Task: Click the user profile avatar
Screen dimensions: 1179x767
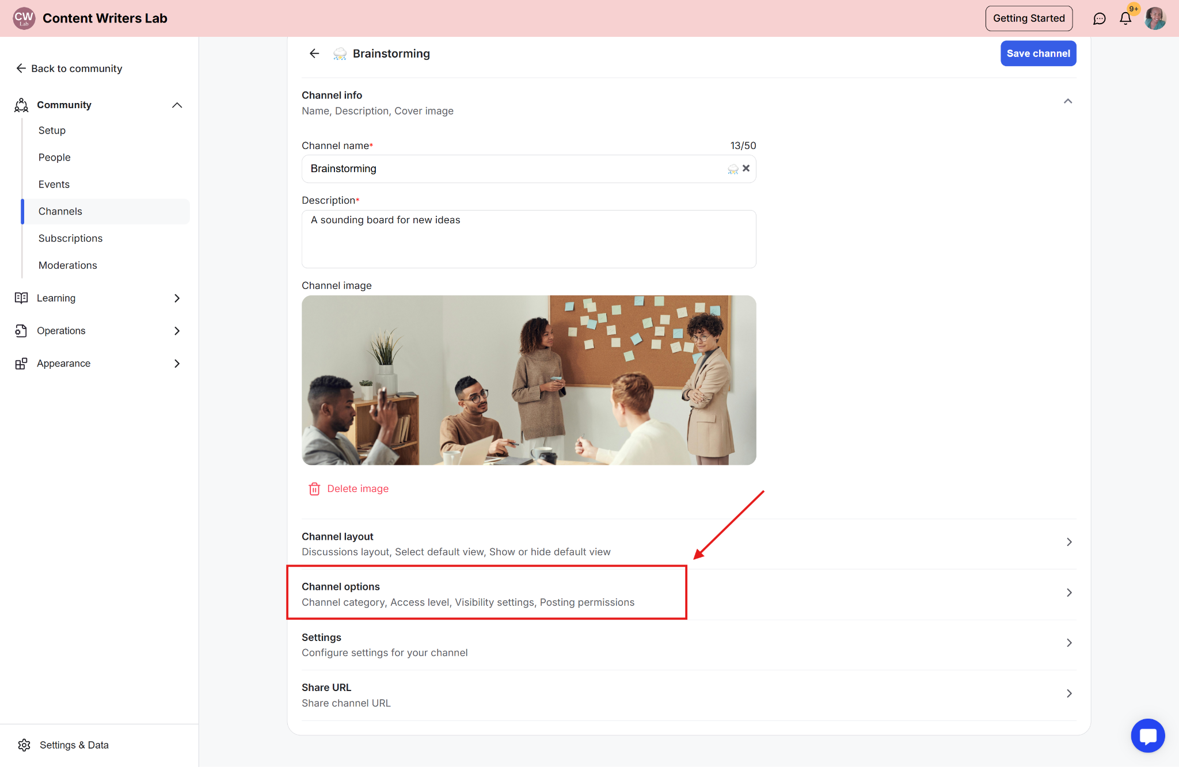Action: pyautogui.click(x=1155, y=18)
